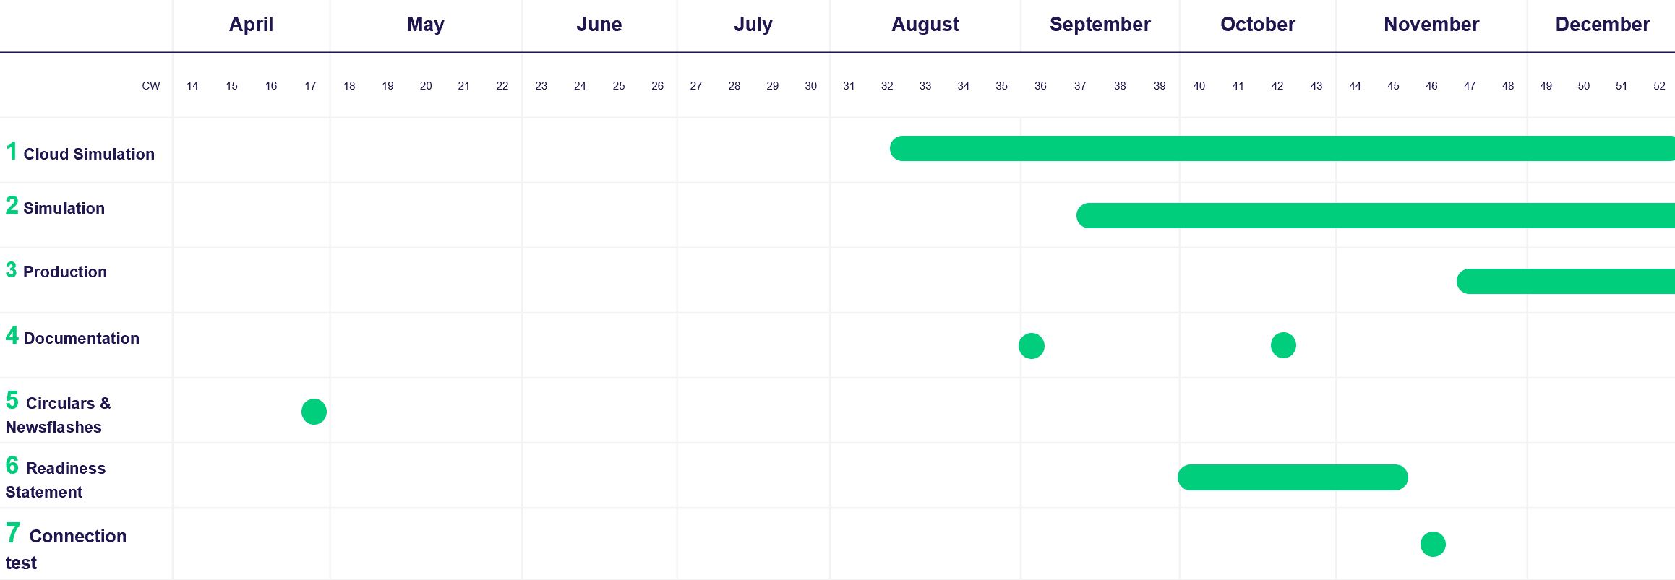
Task: Click the Documentation row label
Action: [81, 338]
